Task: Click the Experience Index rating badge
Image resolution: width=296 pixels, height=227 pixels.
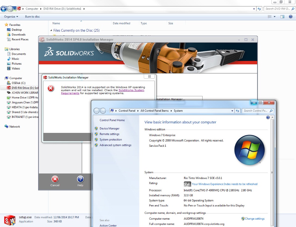Action: tap(187, 184)
